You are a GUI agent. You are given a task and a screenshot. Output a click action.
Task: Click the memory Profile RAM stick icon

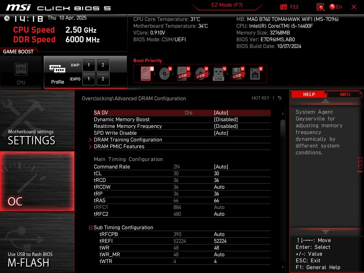click(57, 69)
